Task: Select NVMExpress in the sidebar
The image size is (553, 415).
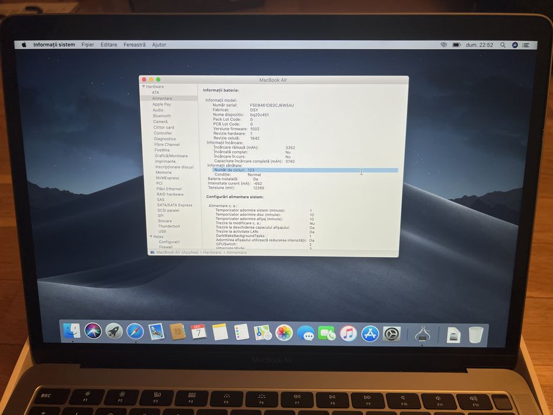Action: 167,178
